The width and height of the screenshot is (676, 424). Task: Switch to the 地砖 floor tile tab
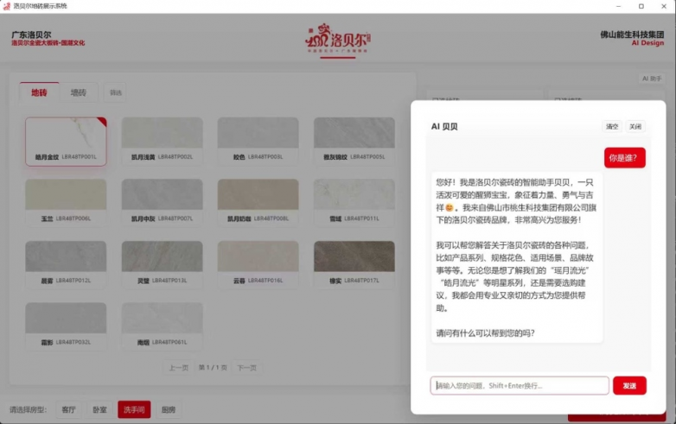(39, 92)
